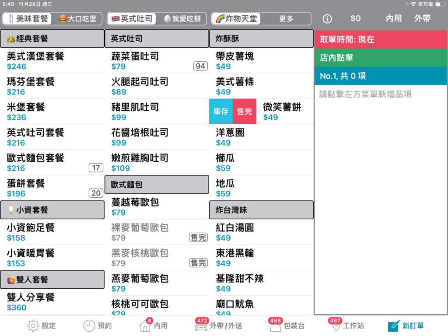Image resolution: width=448 pixels, height=336 pixels.
Task: Add 英式吐司套餐 to order
Action: (x=52, y=137)
